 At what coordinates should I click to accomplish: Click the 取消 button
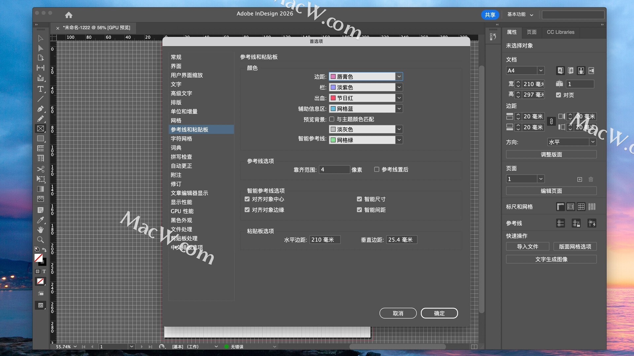[398, 313]
